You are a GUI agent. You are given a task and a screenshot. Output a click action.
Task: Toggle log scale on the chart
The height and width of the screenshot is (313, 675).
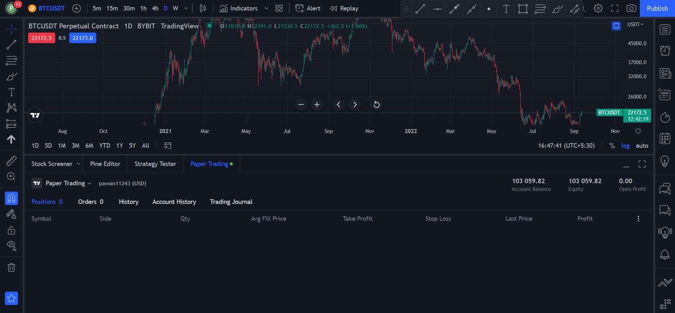point(625,146)
